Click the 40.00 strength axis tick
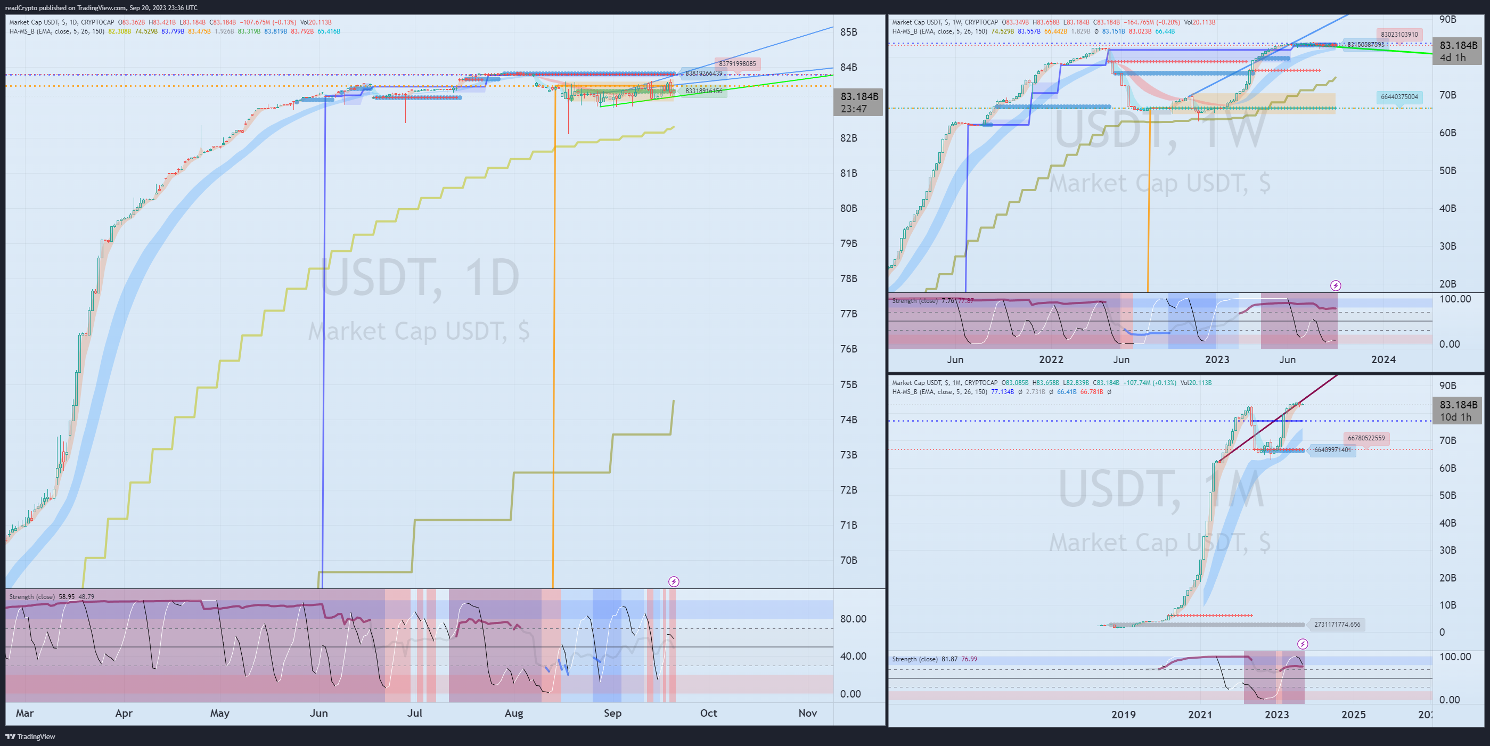The width and height of the screenshot is (1490, 746). pyautogui.click(x=853, y=656)
